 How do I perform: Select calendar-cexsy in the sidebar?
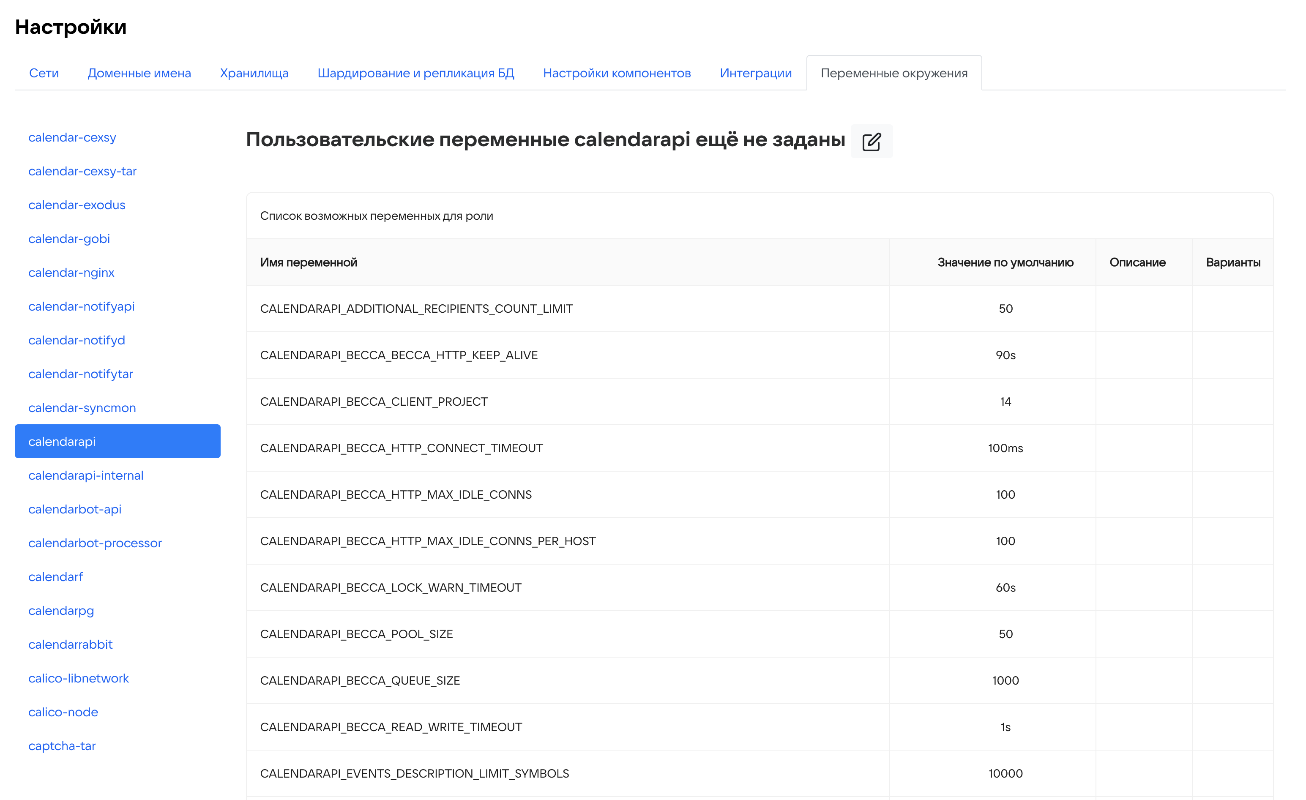(72, 137)
